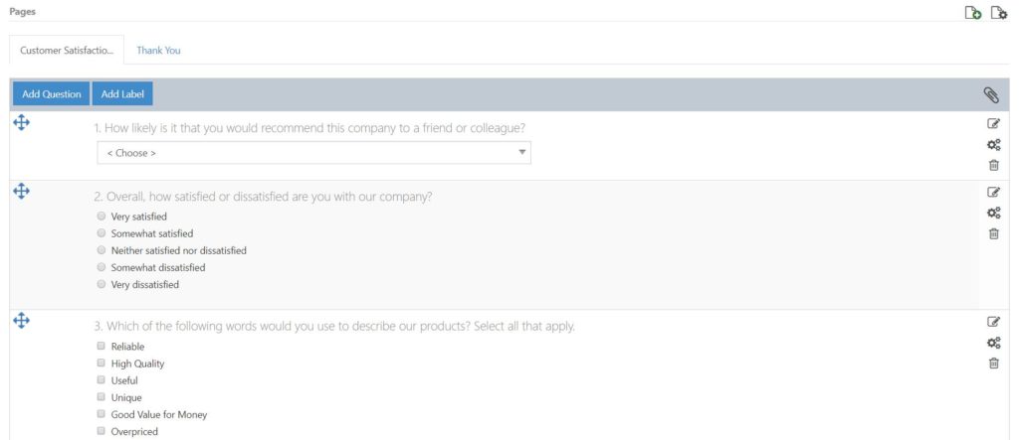Open the < Choose > dropdown
This screenshot has width=1019, height=440.
313,153
